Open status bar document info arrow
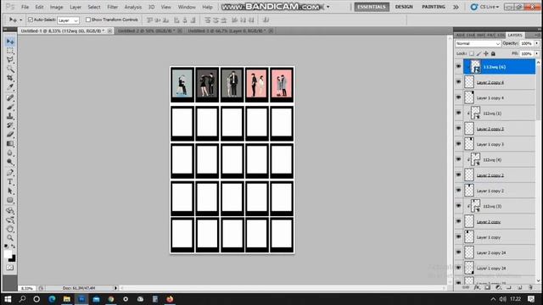Viewport: 543px width, 305px height. point(115,288)
